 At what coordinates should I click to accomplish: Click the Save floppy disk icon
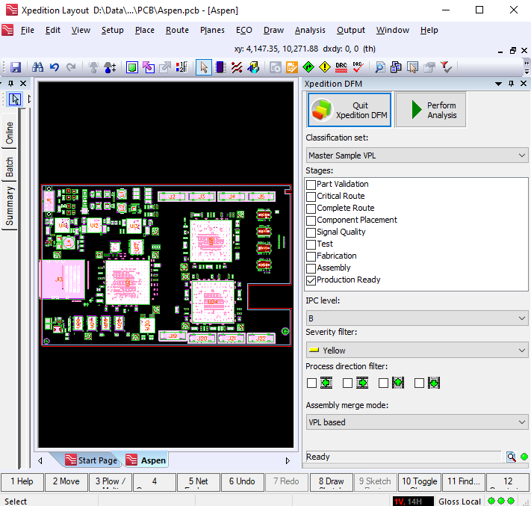[16, 67]
